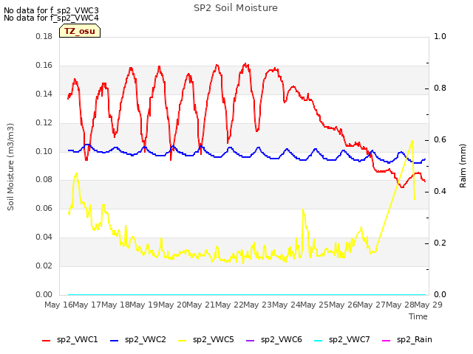Click the 0.2 right axis tick label

click(x=440, y=243)
